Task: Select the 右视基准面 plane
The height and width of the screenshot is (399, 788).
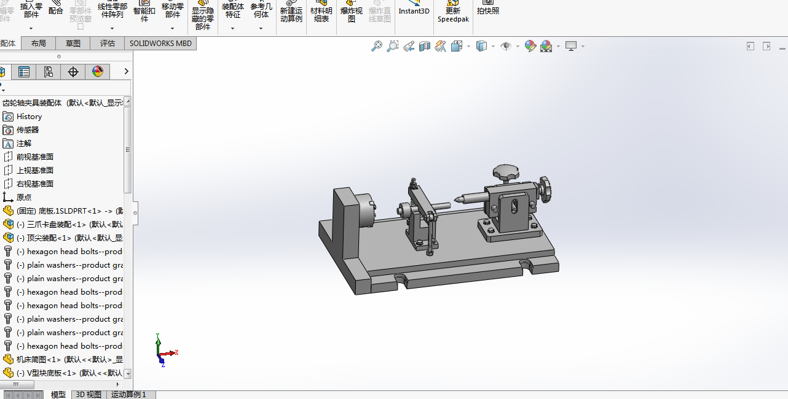Action: 28,184
